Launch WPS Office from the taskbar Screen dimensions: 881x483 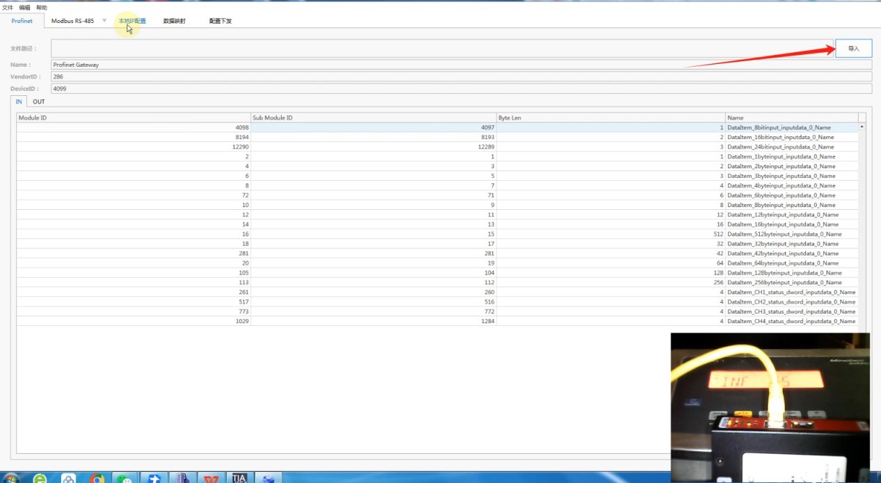point(211,478)
